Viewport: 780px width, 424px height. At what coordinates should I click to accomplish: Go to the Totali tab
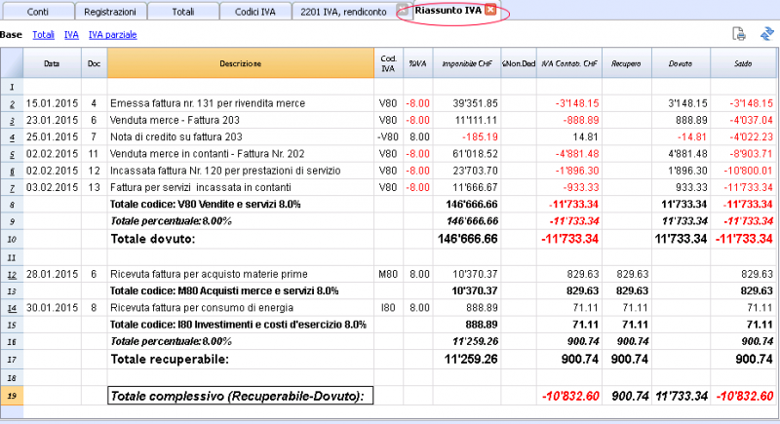183,12
